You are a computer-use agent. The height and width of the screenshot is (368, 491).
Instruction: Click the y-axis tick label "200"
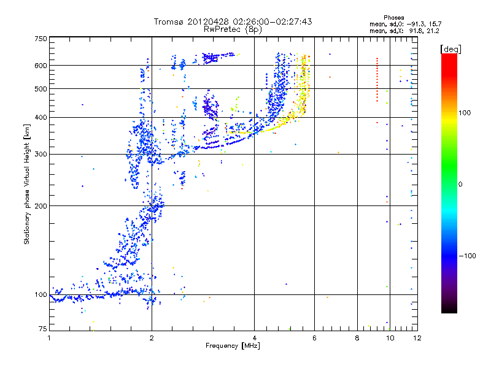pyautogui.click(x=41, y=206)
